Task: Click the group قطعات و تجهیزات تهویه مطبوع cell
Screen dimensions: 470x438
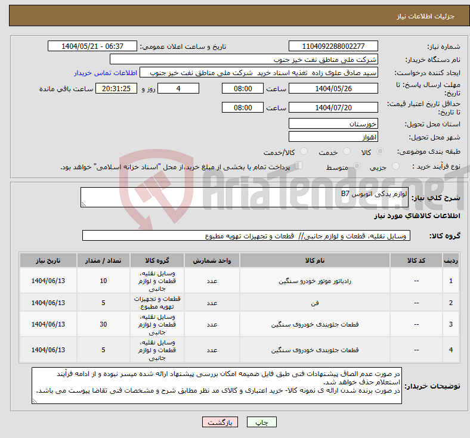Action: (157, 303)
